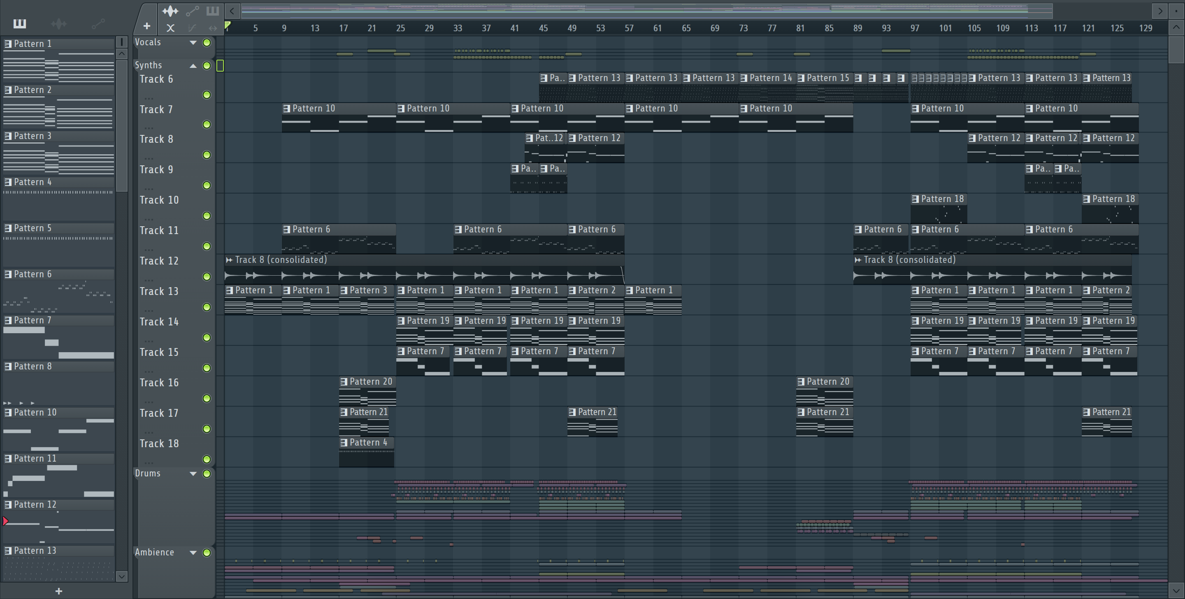Mute Track 15
The image size is (1185, 599).
click(207, 368)
